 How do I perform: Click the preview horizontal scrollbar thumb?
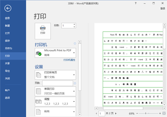coord(123,108)
